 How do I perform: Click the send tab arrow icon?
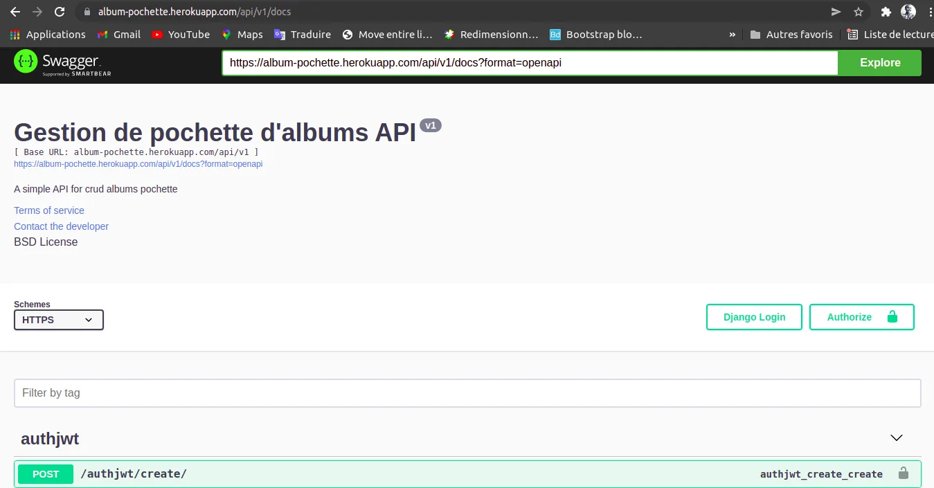[x=836, y=12]
